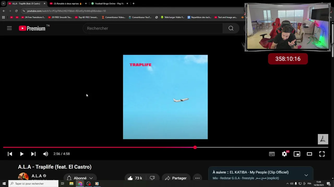The image size is (334, 187).
Task: Open site information icon in address bar
Action: point(24,11)
